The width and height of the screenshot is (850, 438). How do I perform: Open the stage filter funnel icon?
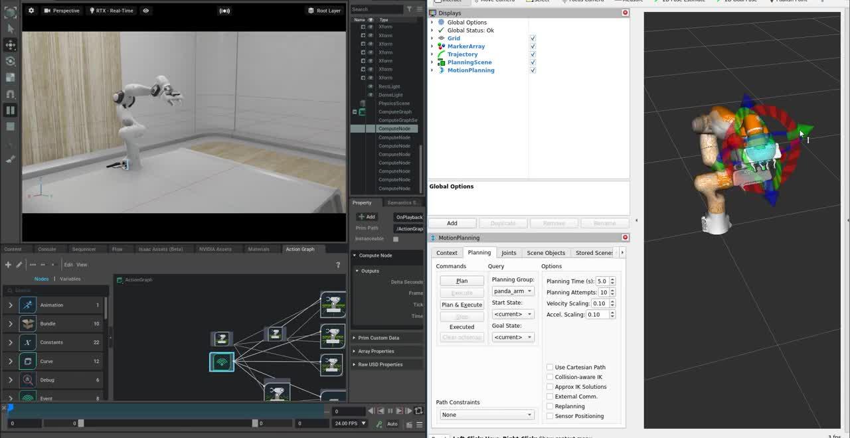(x=409, y=9)
